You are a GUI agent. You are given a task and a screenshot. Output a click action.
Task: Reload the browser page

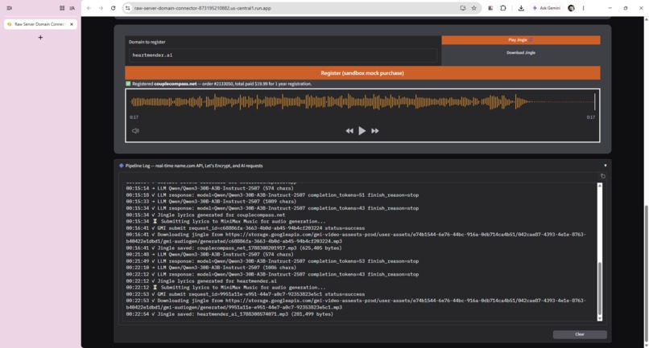pyautogui.click(x=113, y=8)
